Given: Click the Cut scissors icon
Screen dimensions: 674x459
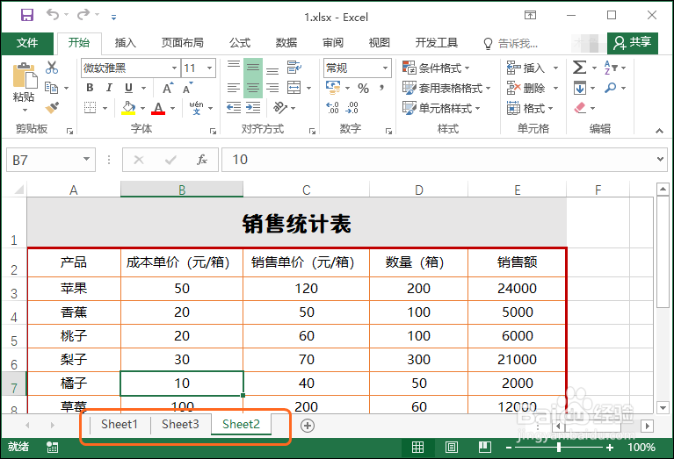Looking at the screenshot, I should (x=52, y=68).
